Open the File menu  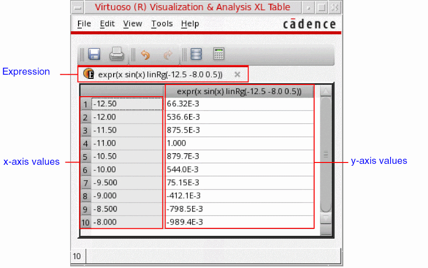tap(84, 24)
